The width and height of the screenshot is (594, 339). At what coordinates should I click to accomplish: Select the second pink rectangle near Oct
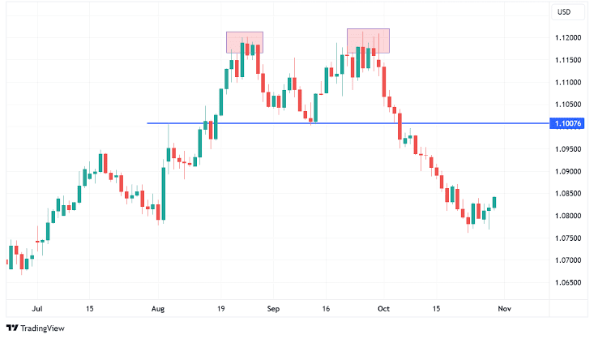pos(368,41)
